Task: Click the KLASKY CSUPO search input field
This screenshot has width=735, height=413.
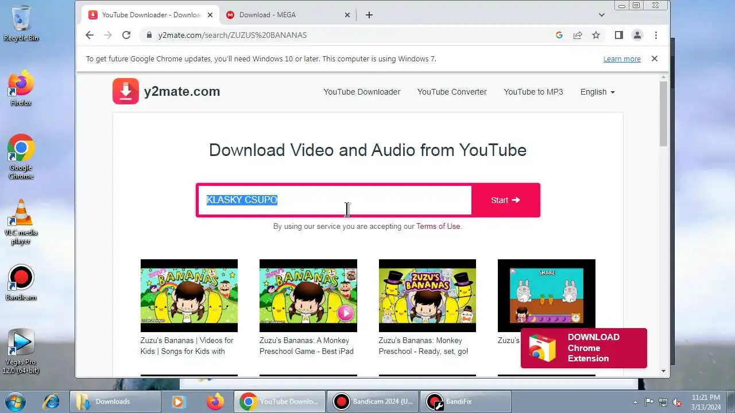Action: (x=335, y=200)
